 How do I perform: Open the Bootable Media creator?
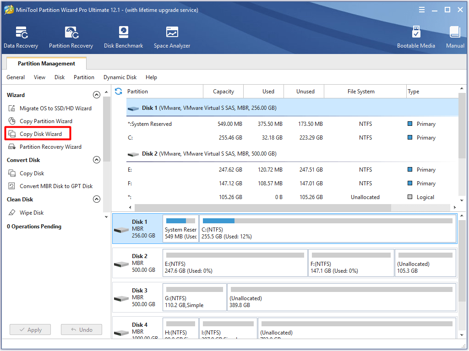point(416,37)
